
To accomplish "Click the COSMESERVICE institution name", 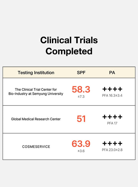I will point(36,147).
